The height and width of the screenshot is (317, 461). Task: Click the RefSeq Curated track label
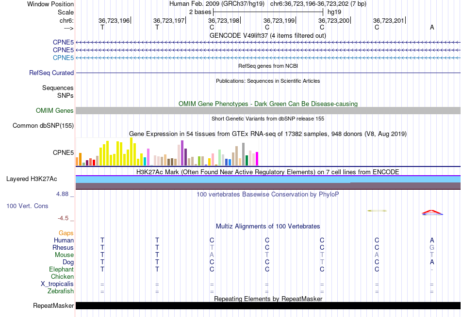[x=51, y=73]
